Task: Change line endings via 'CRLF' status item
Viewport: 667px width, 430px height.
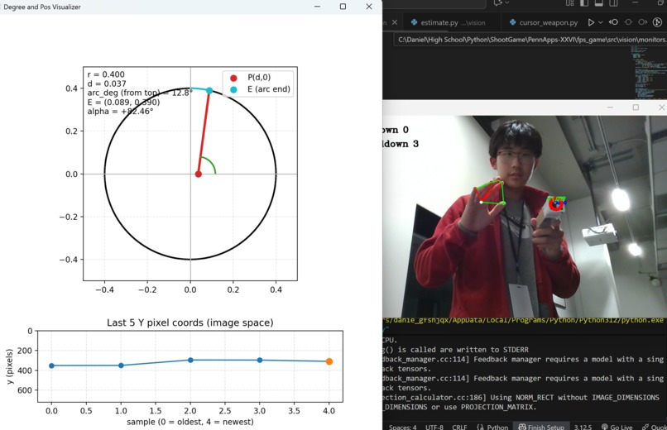Action: point(459,427)
